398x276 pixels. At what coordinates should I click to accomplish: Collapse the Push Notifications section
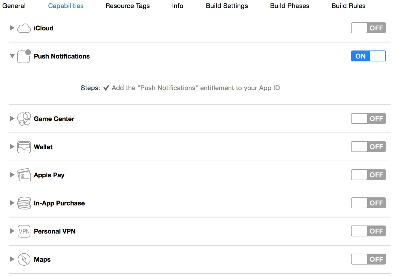click(x=12, y=56)
